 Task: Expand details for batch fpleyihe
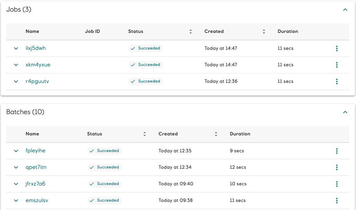point(16,151)
